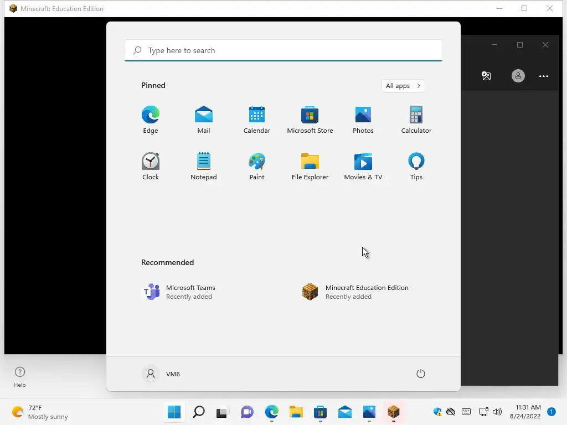Click the image icon in Photos window

coord(486,76)
